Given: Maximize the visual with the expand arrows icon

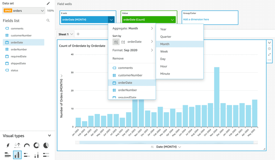Looking at the screenshot, I should point(269,54).
